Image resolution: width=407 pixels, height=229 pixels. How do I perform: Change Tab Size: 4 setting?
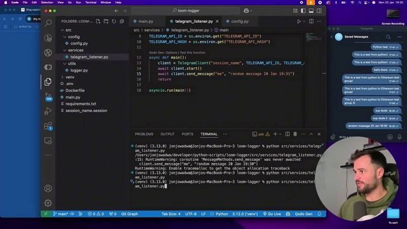(x=171, y=214)
